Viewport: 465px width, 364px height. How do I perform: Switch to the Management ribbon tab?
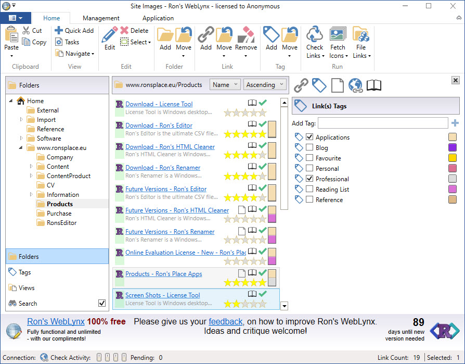[101, 18]
